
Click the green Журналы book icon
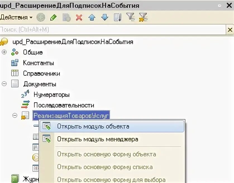point(15,179)
